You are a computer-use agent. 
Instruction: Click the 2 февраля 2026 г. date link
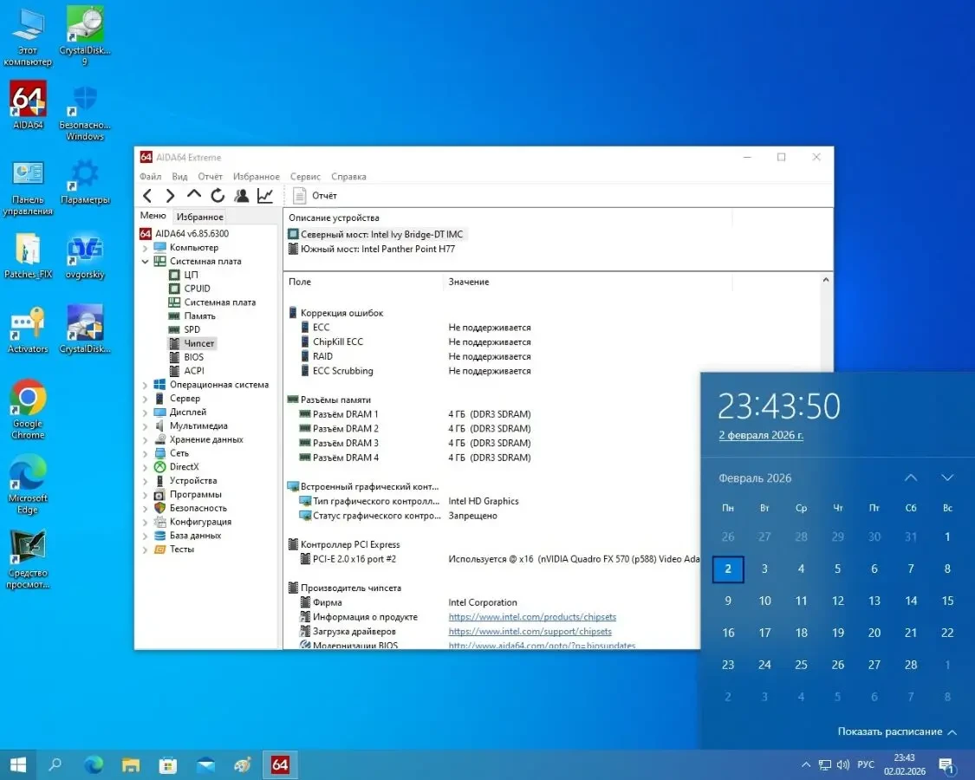click(x=761, y=435)
